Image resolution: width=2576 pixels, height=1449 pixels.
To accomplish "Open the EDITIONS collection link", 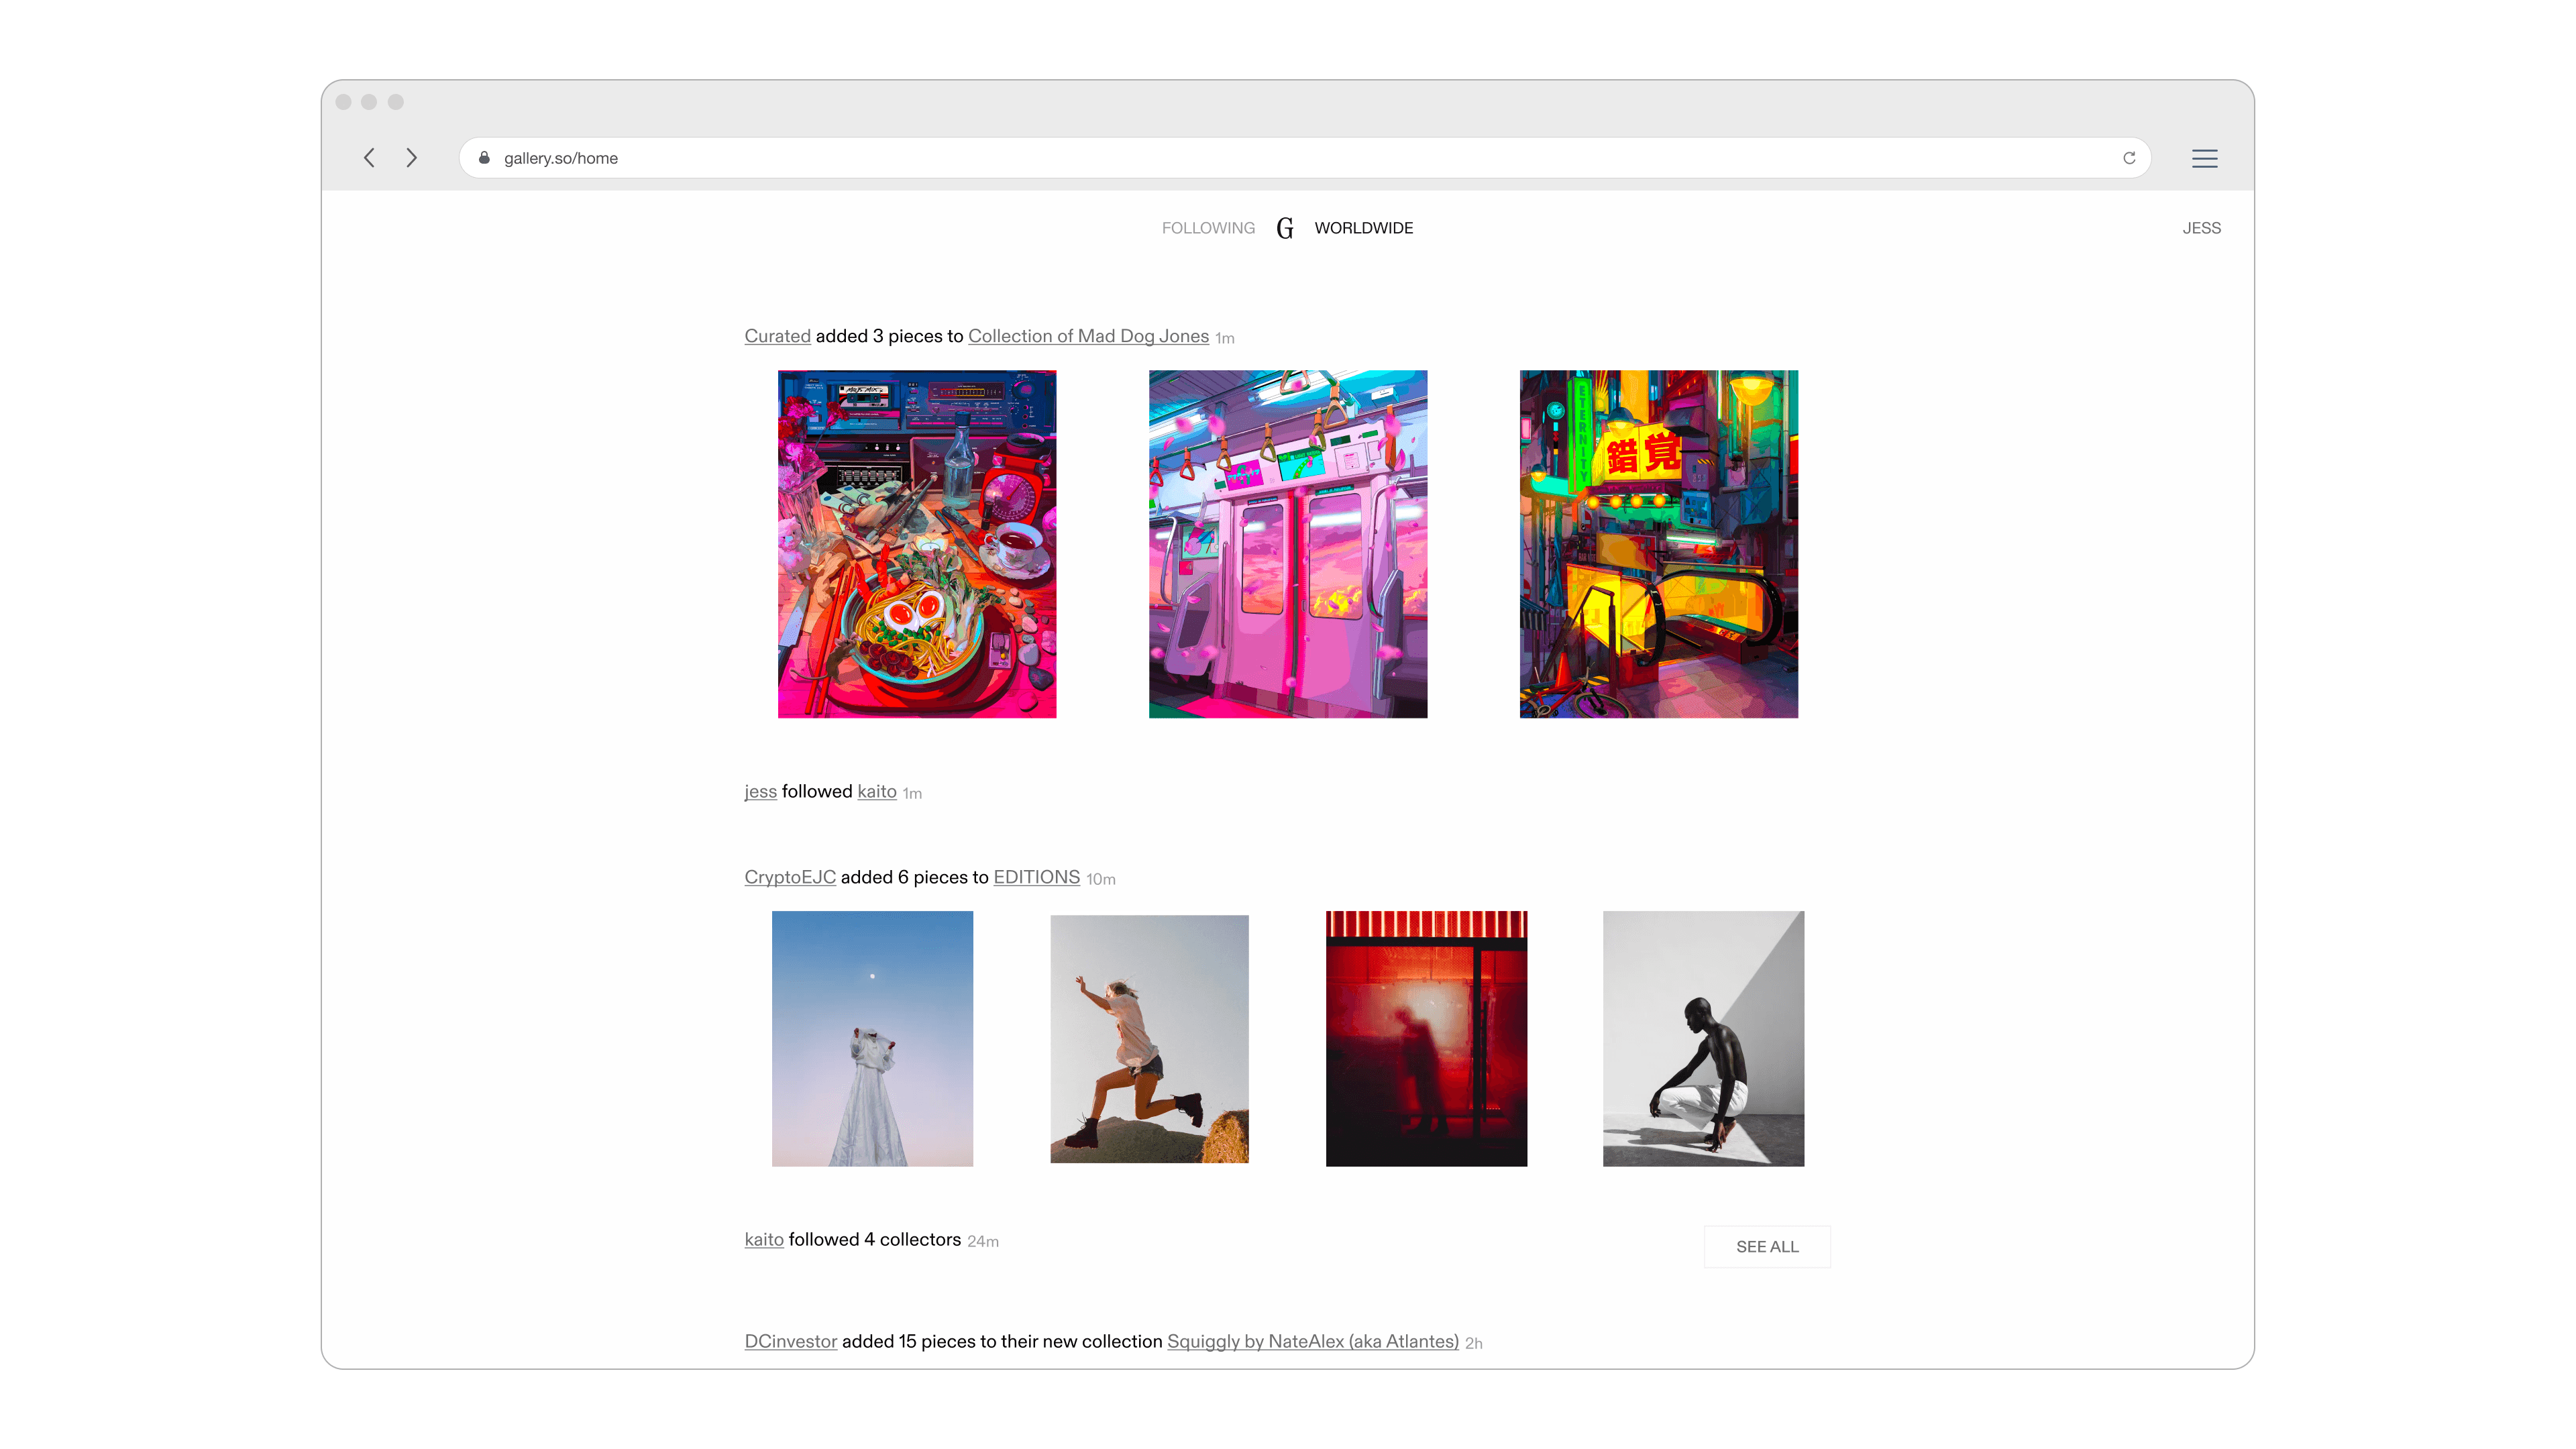I will coord(1036,877).
